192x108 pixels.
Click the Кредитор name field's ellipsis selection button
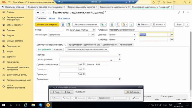[169, 40]
